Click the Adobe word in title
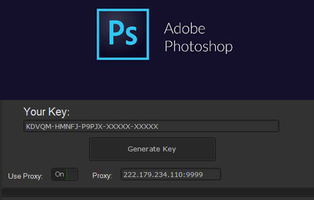 click(x=185, y=28)
